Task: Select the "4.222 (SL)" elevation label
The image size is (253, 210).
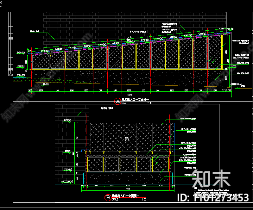Action: [x=202, y=34]
